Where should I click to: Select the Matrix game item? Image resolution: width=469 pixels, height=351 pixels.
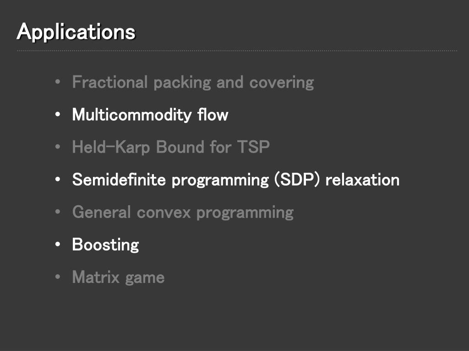[x=118, y=277]
